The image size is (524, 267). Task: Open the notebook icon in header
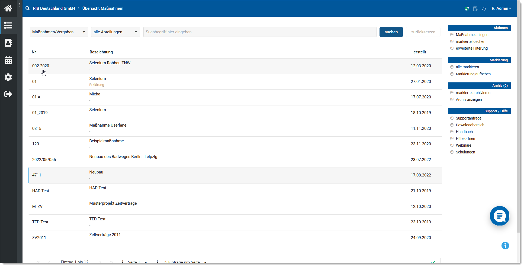point(475,9)
